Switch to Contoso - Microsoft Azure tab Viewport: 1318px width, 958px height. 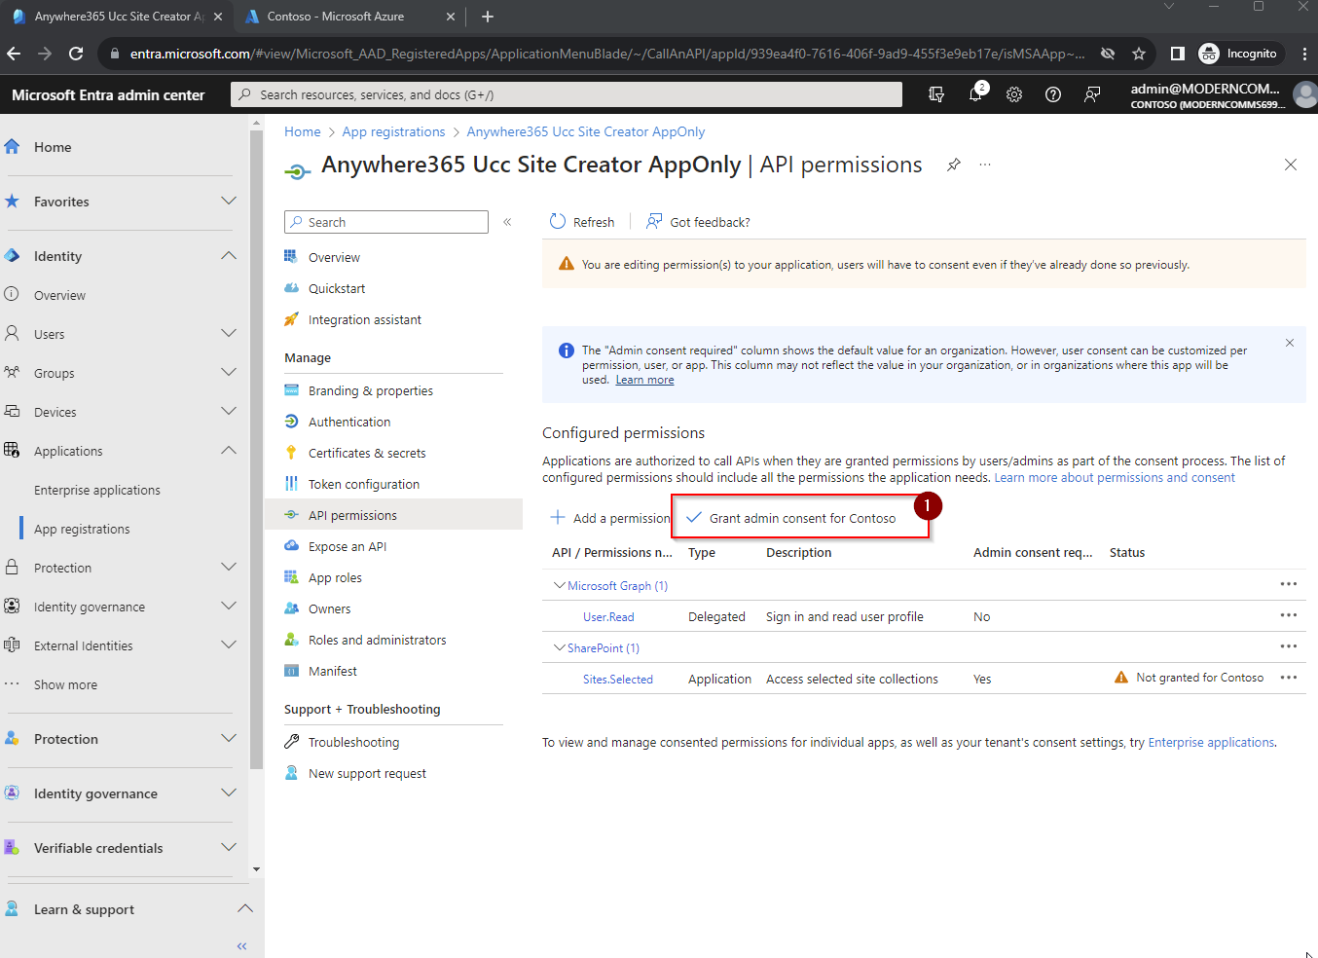pos(336,17)
